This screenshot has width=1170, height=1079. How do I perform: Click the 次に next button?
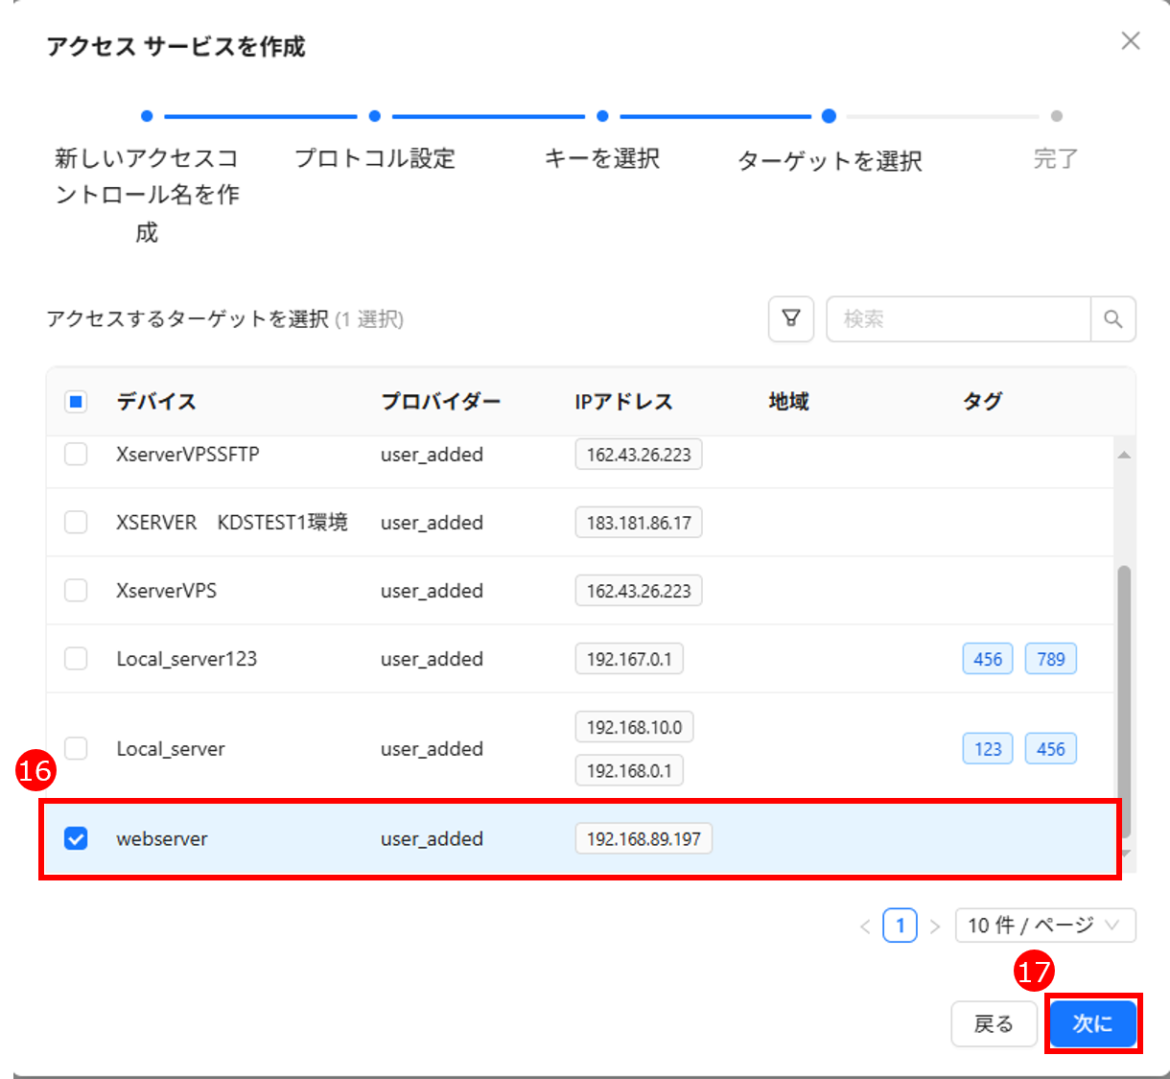1092,1024
